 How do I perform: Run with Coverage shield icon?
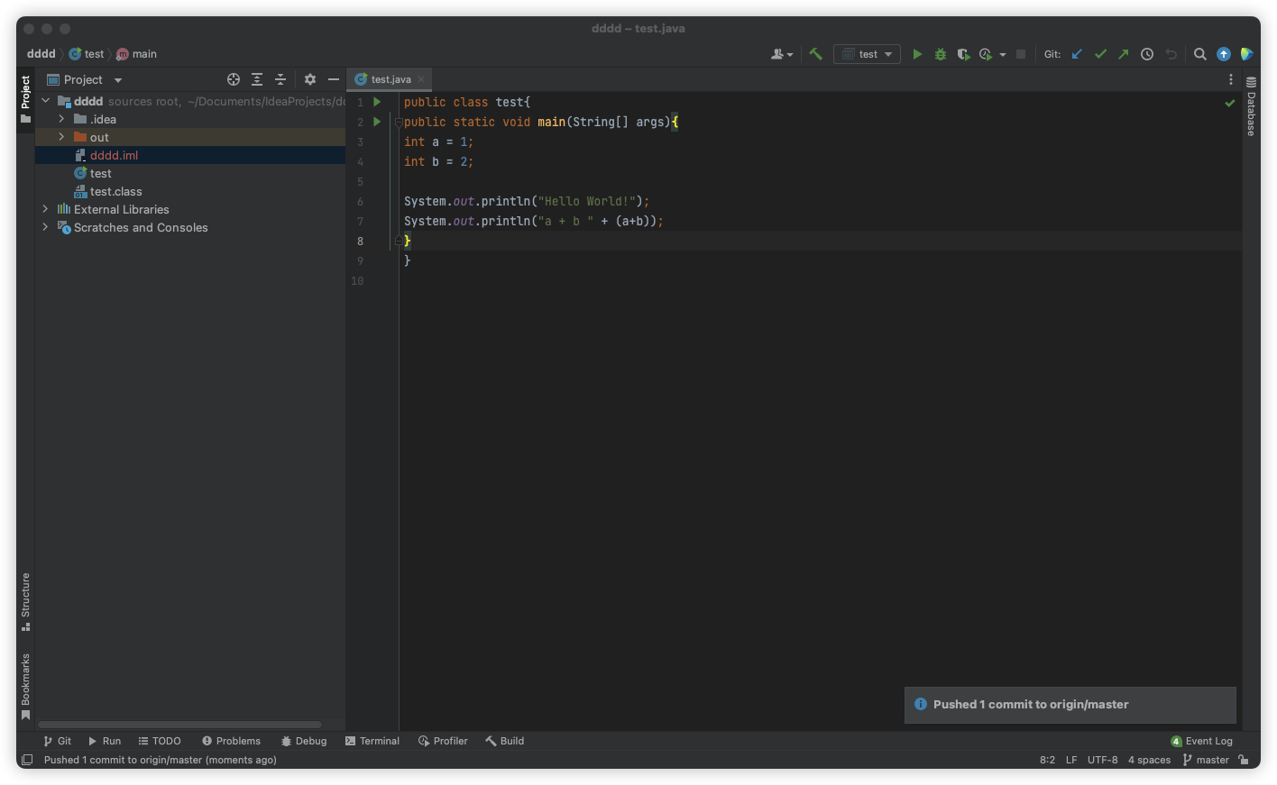(963, 54)
